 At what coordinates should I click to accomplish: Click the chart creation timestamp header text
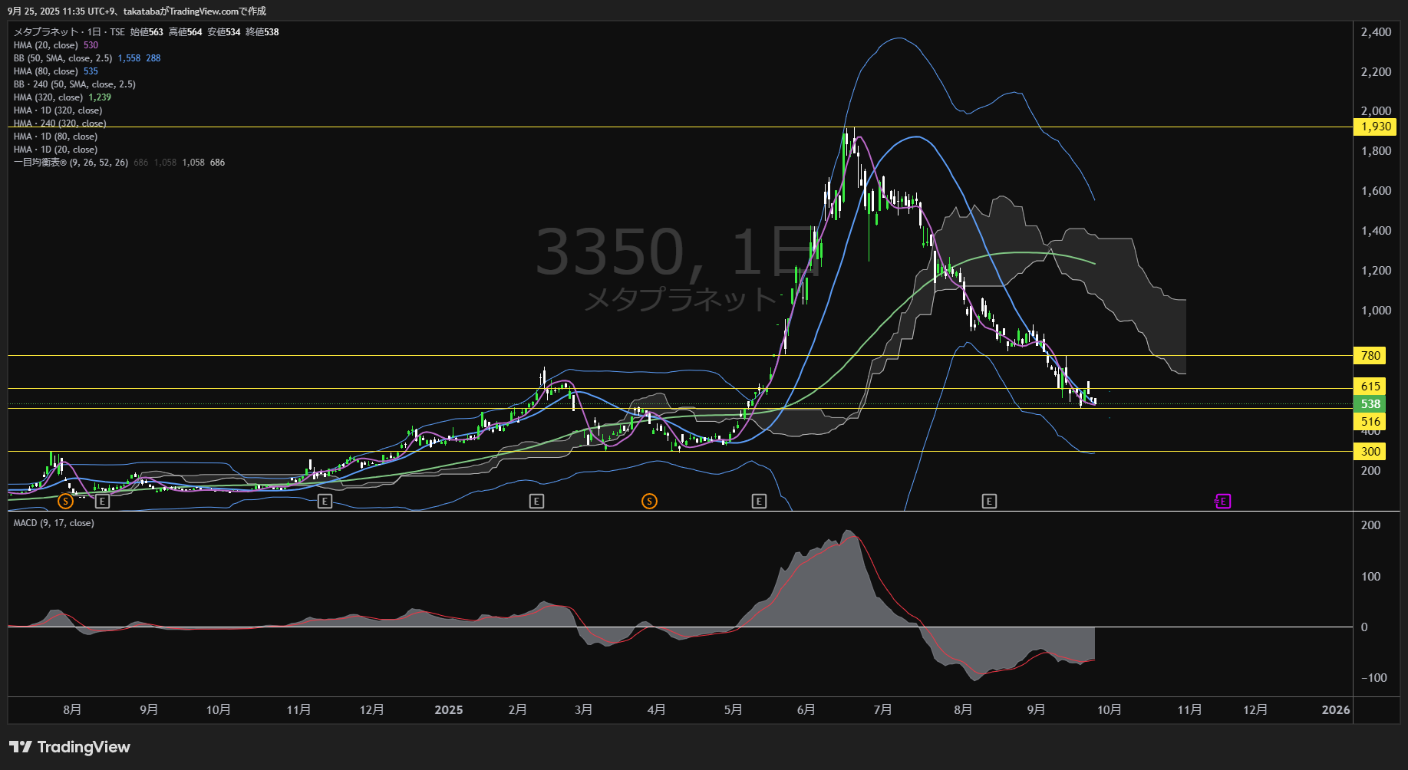[137, 12]
